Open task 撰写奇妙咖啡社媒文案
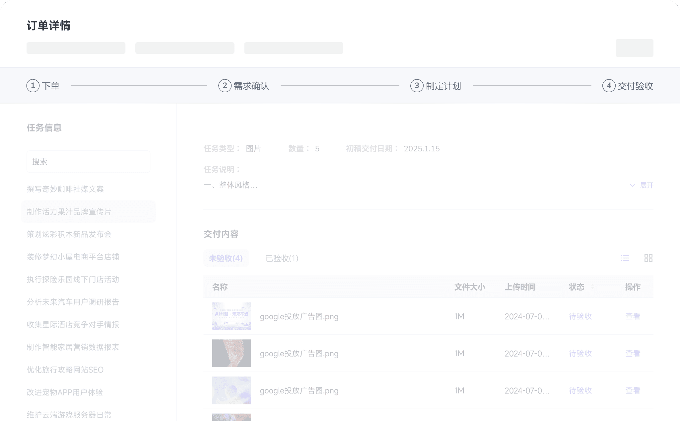The height and width of the screenshot is (421, 680). (65, 189)
